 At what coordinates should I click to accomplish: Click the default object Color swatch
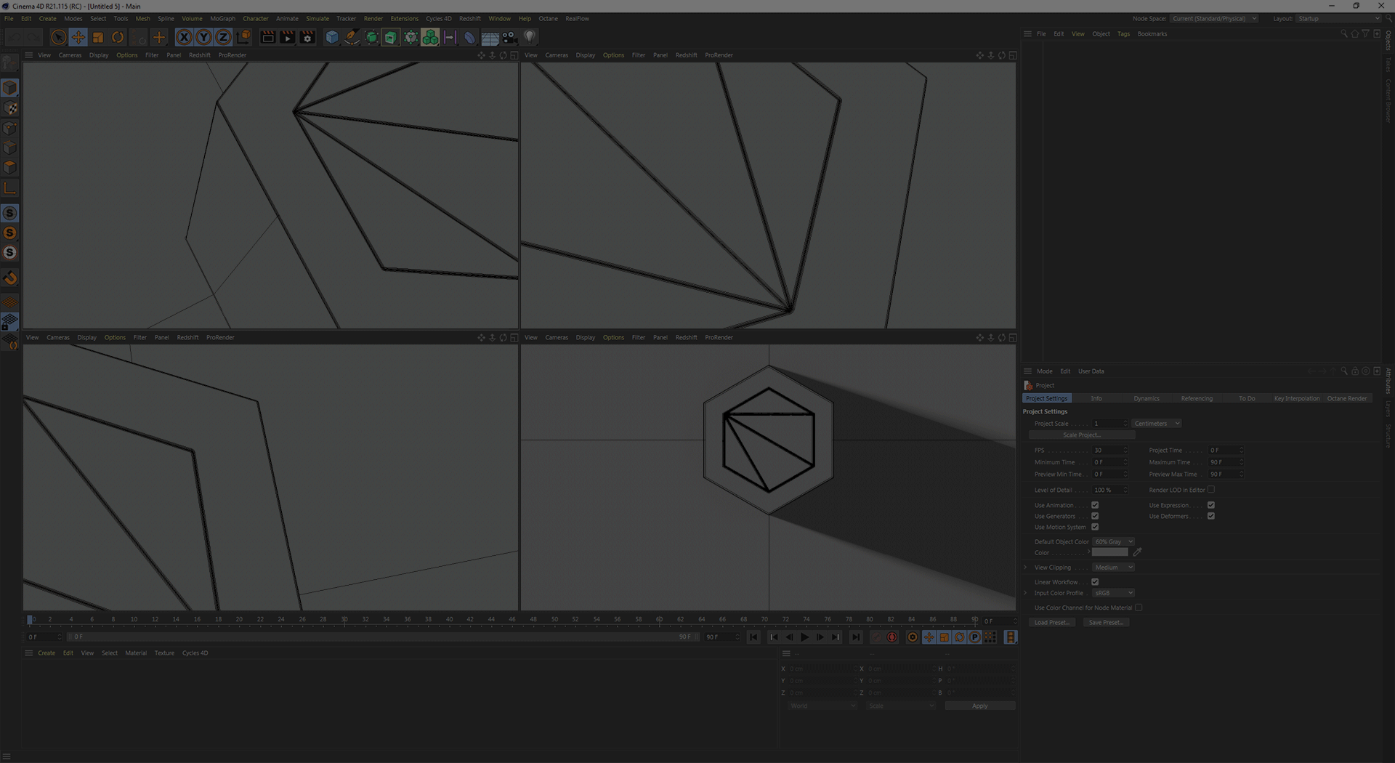(x=1109, y=553)
